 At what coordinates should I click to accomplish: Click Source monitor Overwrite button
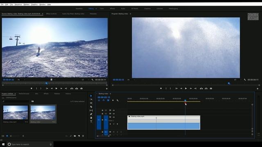[x=77, y=89]
